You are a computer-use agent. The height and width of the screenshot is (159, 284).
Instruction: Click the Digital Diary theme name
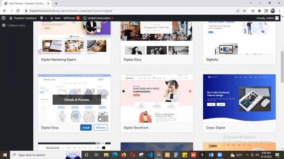tap(132, 60)
